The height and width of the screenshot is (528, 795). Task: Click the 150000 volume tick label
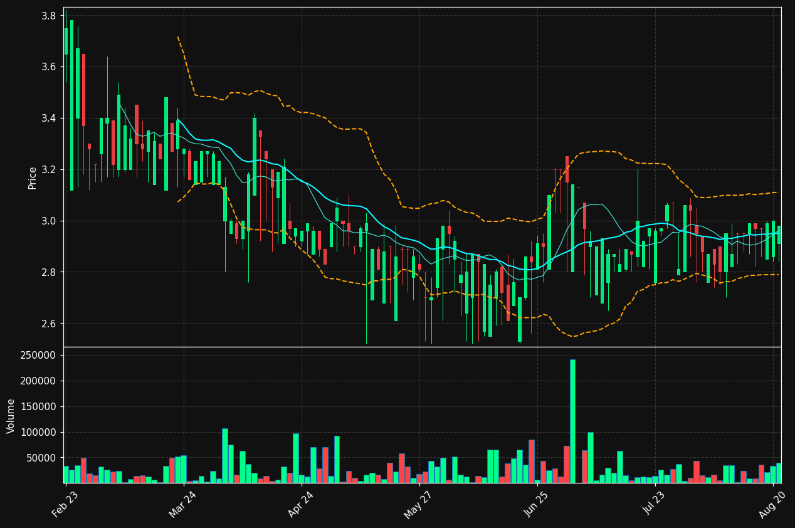40,407
